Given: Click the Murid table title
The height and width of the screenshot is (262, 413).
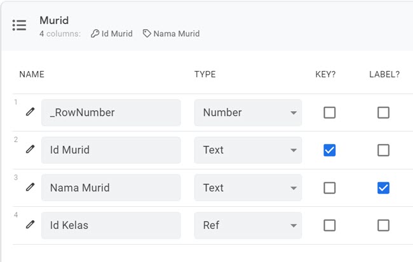Looking at the screenshot, I should coord(54,20).
